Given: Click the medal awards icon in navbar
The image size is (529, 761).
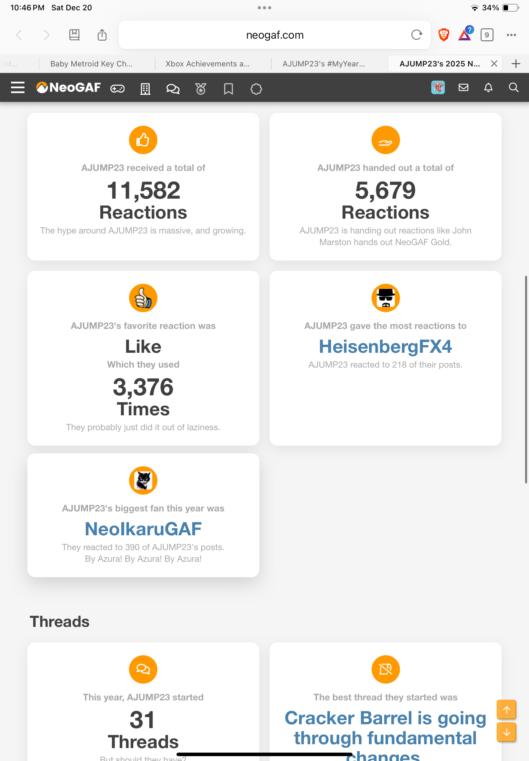Looking at the screenshot, I should [201, 88].
